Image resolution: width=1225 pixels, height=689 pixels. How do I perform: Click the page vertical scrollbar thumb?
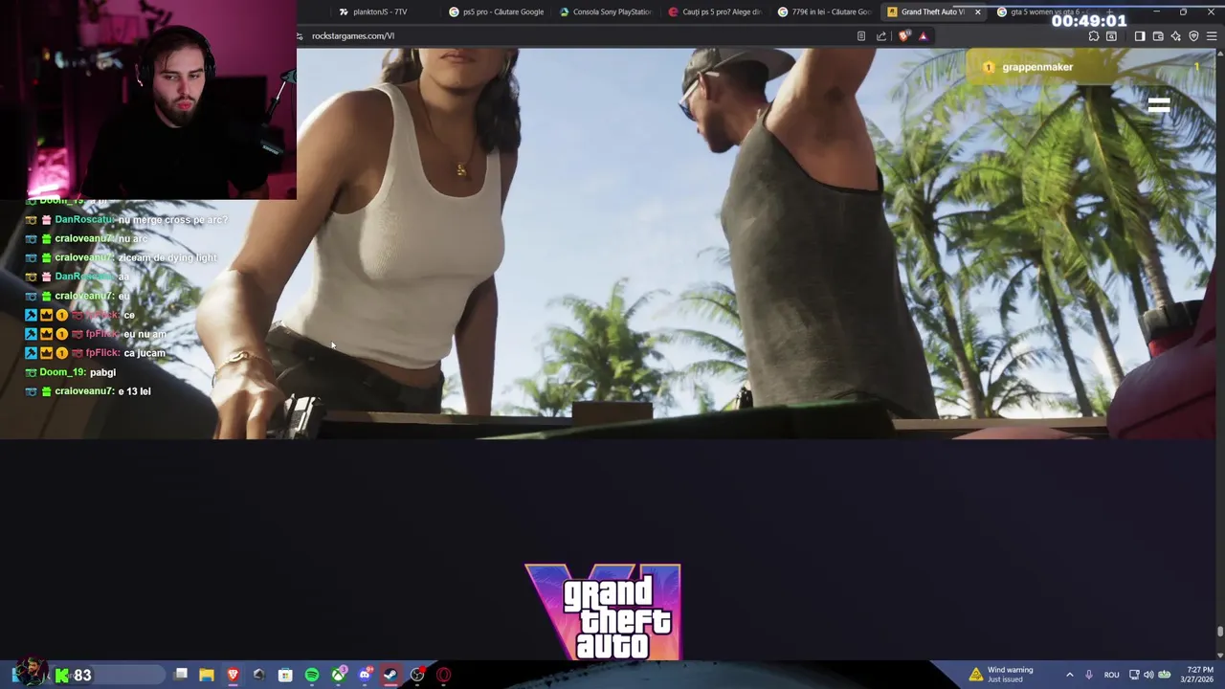pyautogui.click(x=1219, y=632)
